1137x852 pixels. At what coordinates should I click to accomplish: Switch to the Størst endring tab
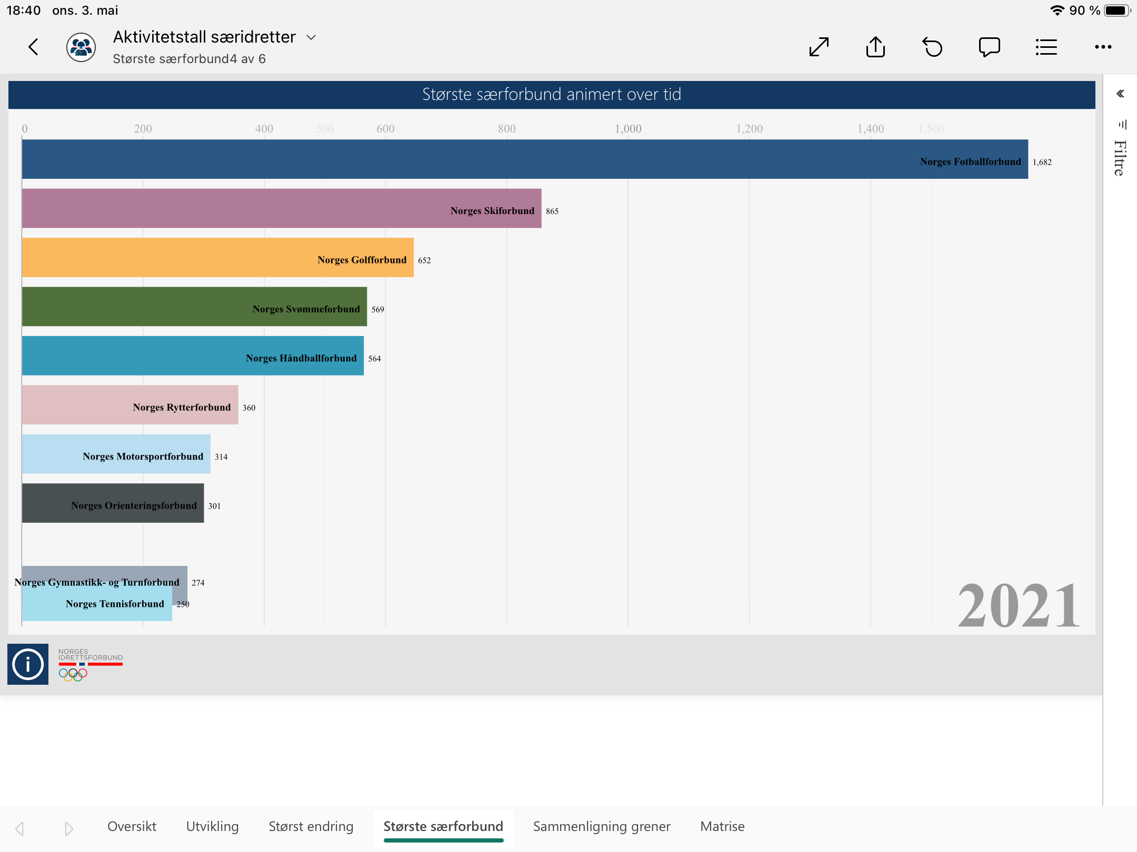pyautogui.click(x=311, y=826)
